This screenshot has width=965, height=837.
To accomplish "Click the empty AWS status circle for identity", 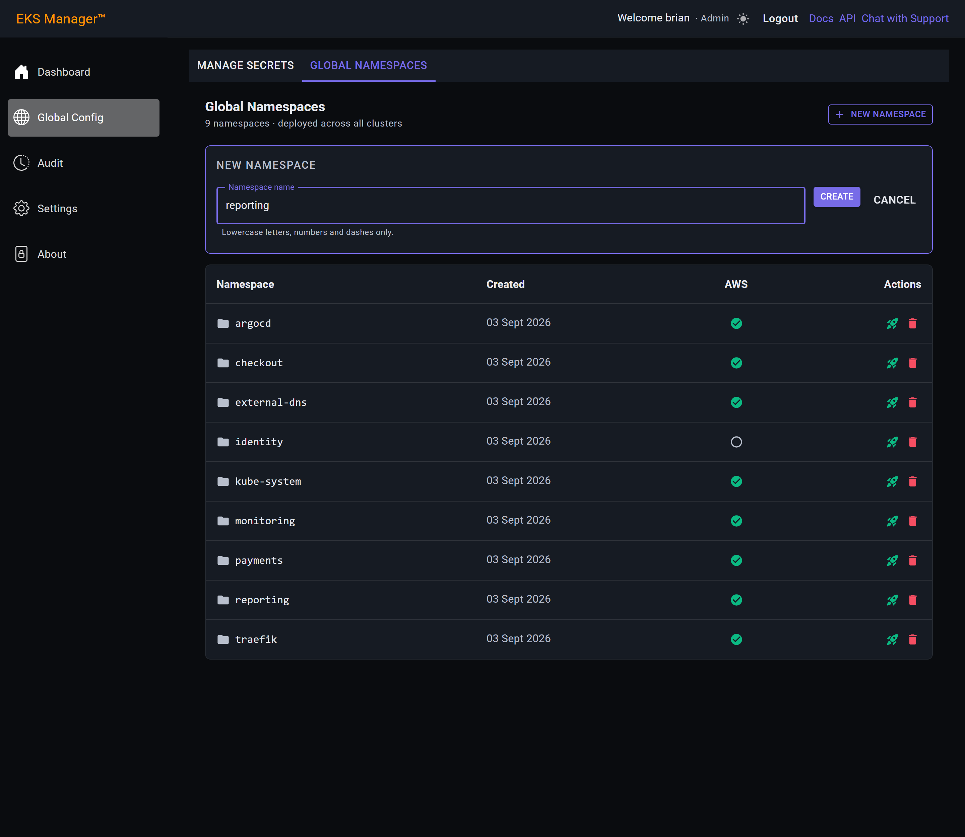I will 736,442.
